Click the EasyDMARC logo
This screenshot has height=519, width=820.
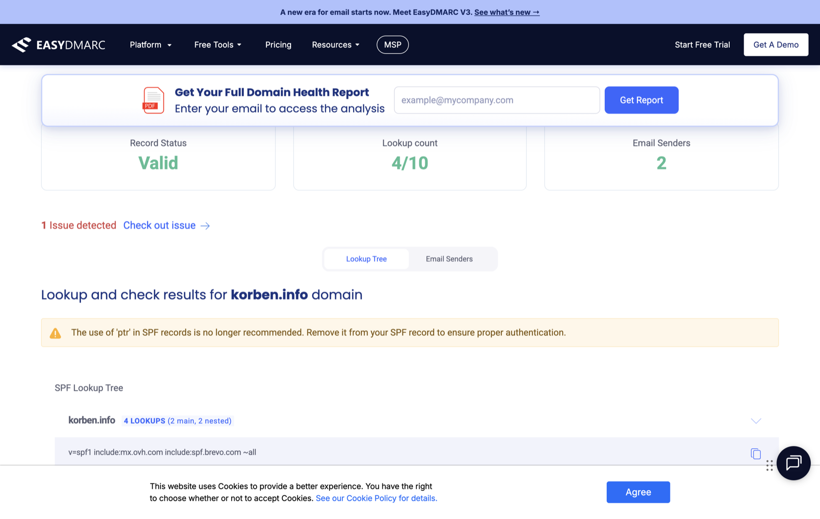point(58,45)
